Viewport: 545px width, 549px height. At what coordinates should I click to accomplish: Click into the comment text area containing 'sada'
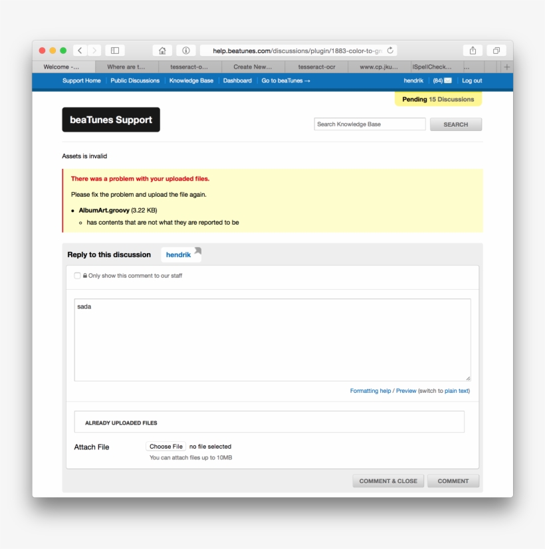coord(272,340)
